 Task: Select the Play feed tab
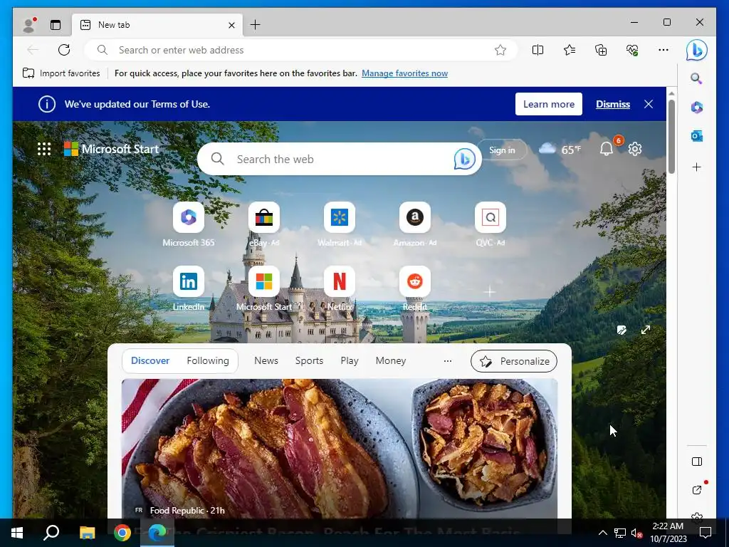(349, 361)
